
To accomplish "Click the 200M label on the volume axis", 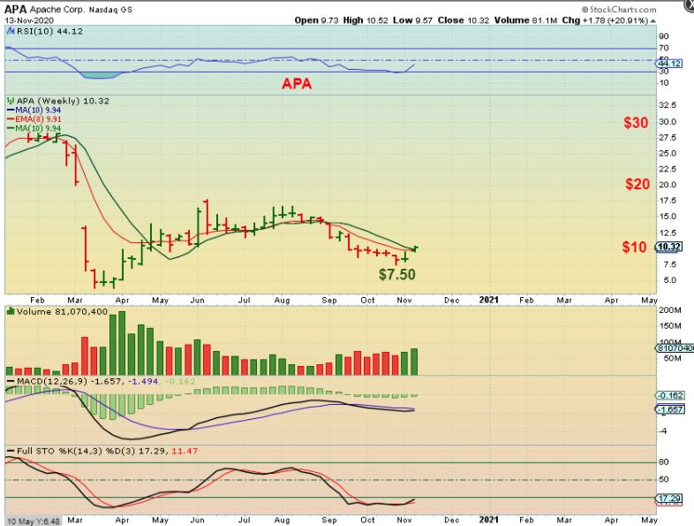I will [x=670, y=310].
